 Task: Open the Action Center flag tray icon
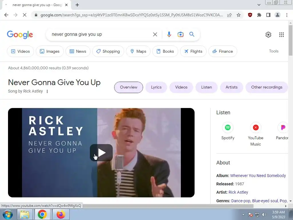pos(250,215)
